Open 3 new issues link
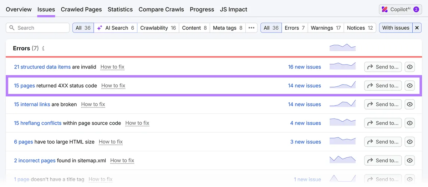The width and height of the screenshot is (428, 187). click(306, 142)
